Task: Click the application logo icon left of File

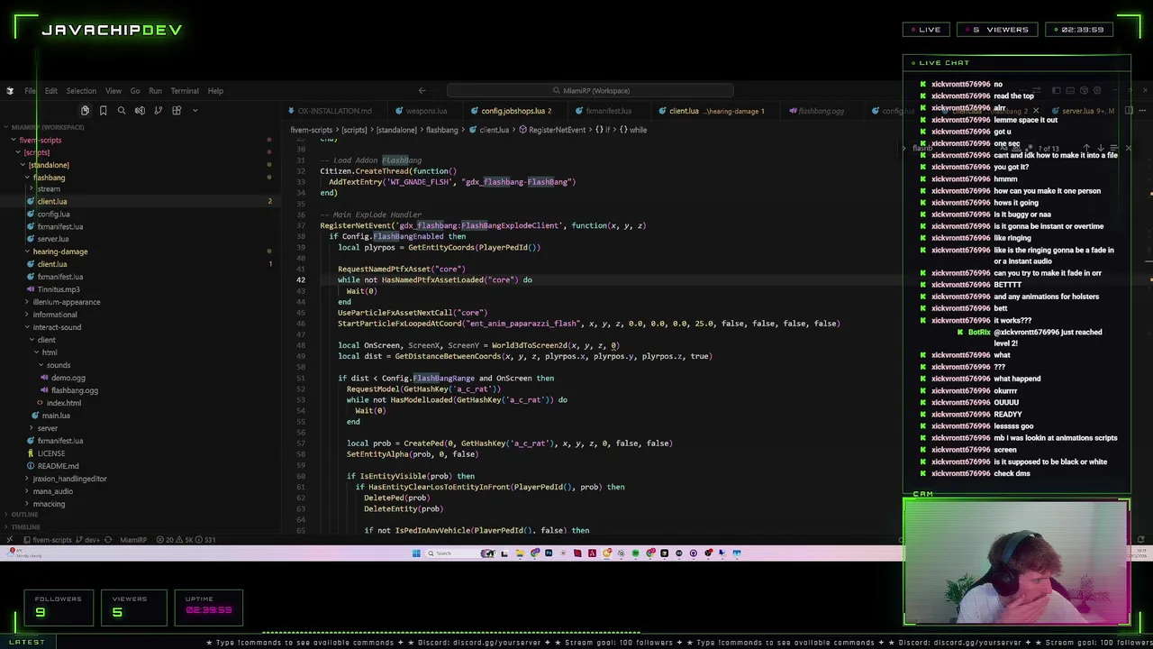Action: (10, 90)
